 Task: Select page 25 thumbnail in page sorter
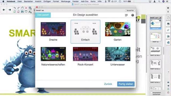pyautogui.click(x=156, y=64)
